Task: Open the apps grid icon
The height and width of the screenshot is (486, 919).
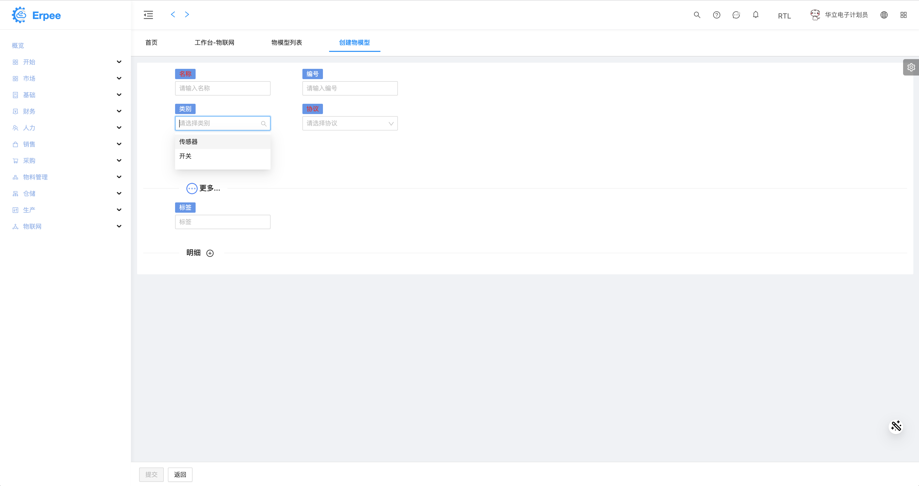Action: pos(903,15)
